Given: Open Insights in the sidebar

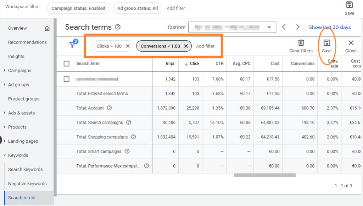Looking at the screenshot, I should [x=16, y=56].
